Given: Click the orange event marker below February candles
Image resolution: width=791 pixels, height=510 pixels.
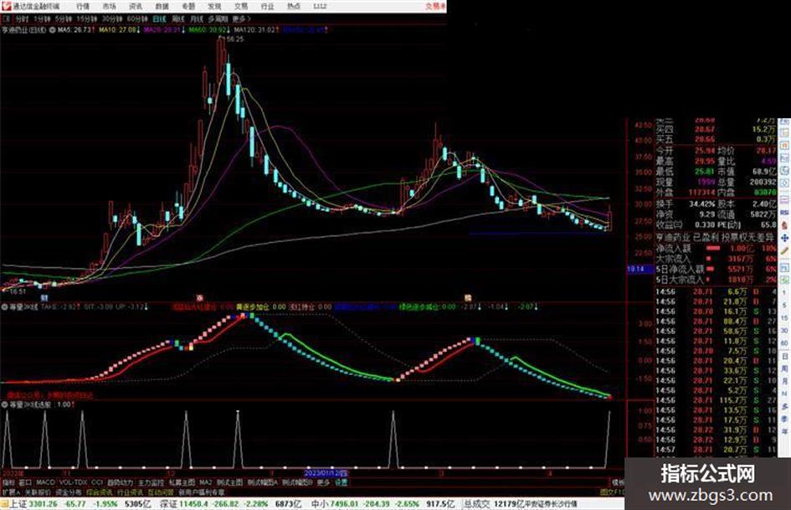Looking at the screenshot, I should tap(468, 298).
